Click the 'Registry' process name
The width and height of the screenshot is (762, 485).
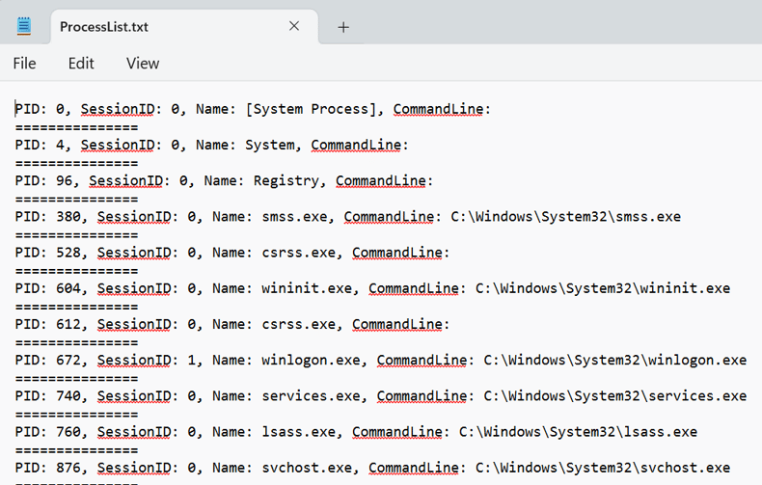click(286, 180)
